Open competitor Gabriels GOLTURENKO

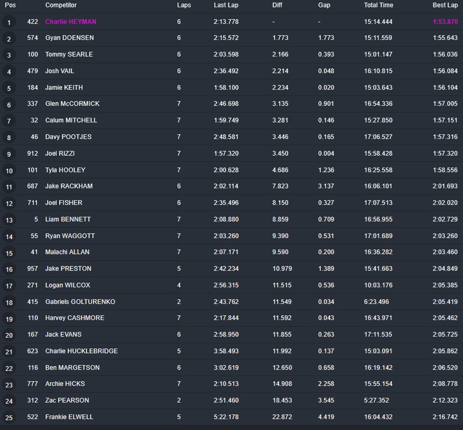(x=80, y=302)
